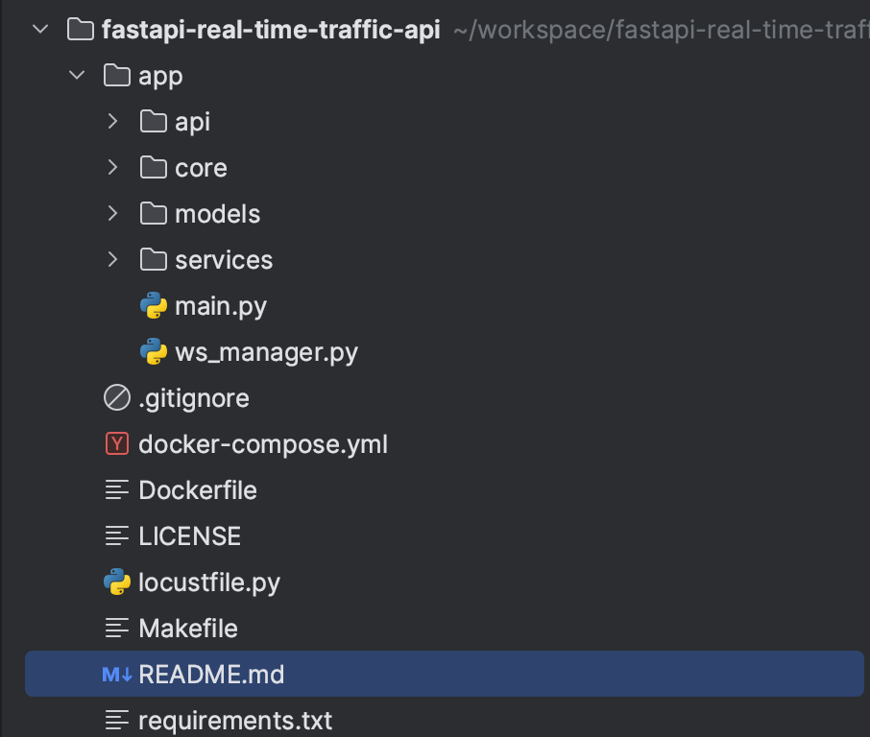Viewport: 870px width, 737px height.
Task: Select the services folder label
Action: tap(224, 260)
